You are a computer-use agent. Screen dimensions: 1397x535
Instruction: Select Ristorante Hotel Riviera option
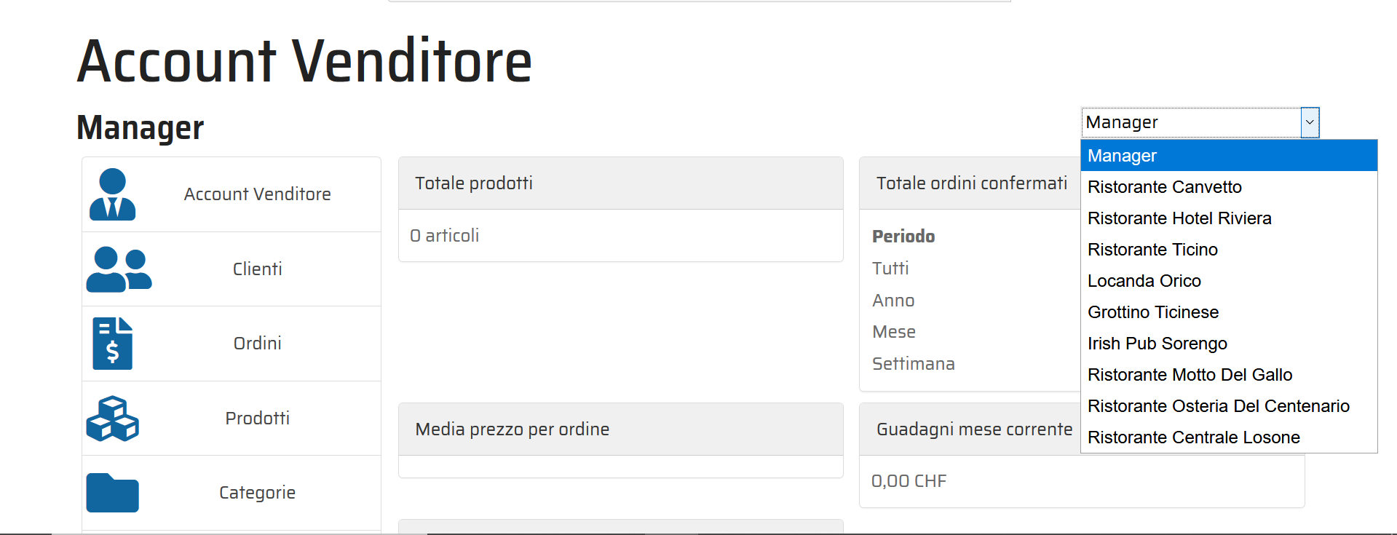click(x=1179, y=218)
